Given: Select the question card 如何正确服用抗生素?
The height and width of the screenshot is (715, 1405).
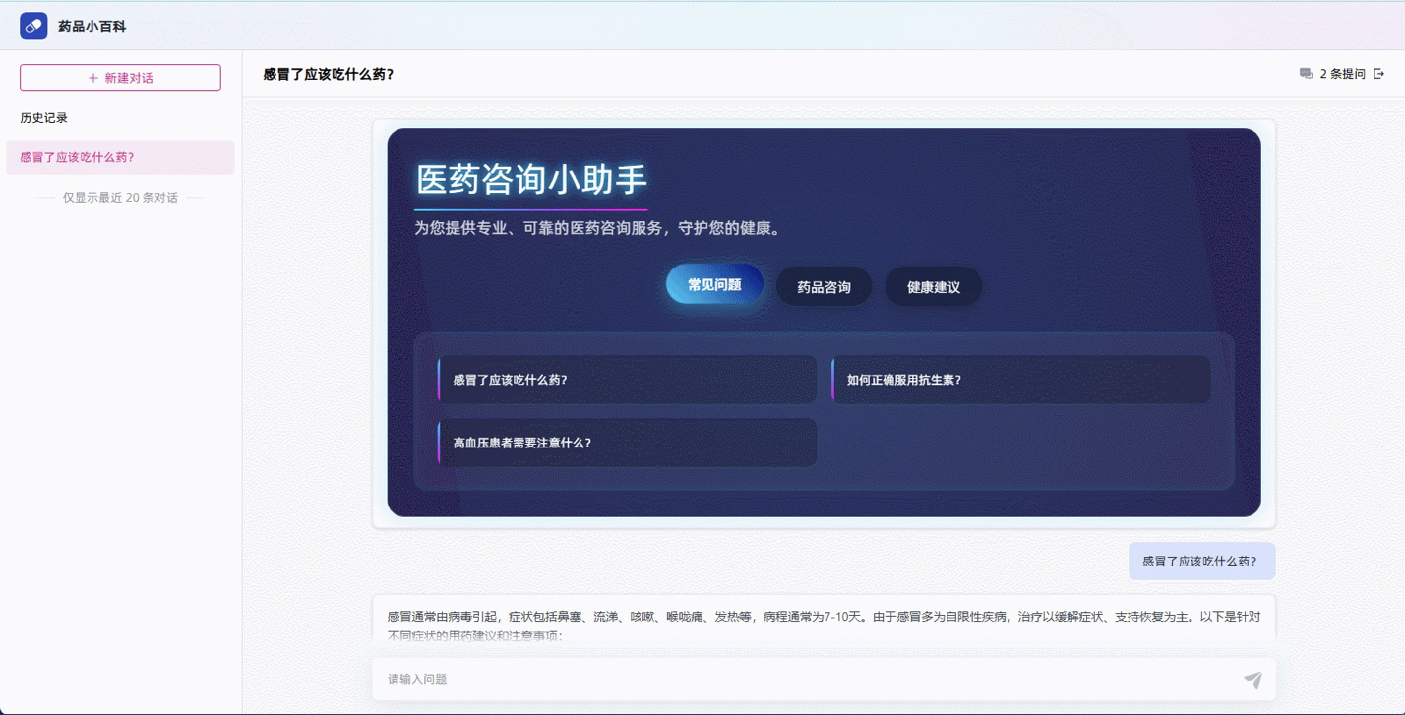Looking at the screenshot, I should click(x=1021, y=380).
